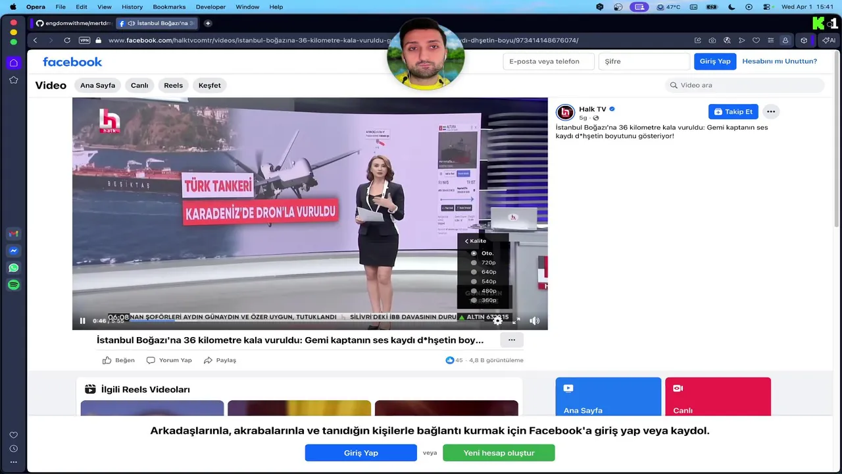Click the top Giriş Yap button
Viewport: 842px width, 474px height.
715,61
